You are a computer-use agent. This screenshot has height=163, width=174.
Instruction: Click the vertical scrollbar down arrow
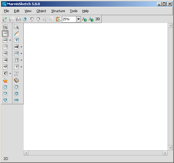pos(170,148)
